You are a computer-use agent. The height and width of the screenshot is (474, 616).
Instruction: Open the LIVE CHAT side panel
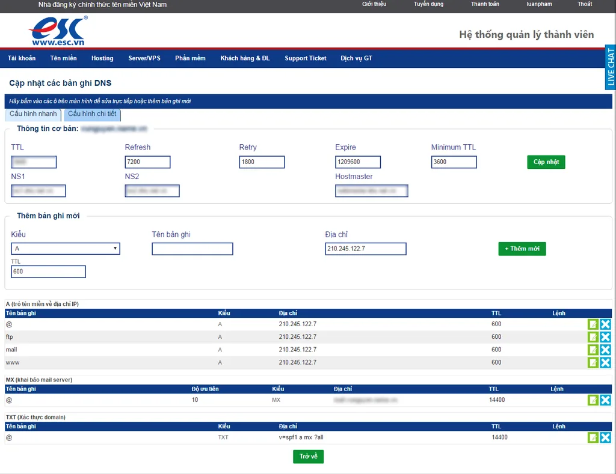coord(611,67)
